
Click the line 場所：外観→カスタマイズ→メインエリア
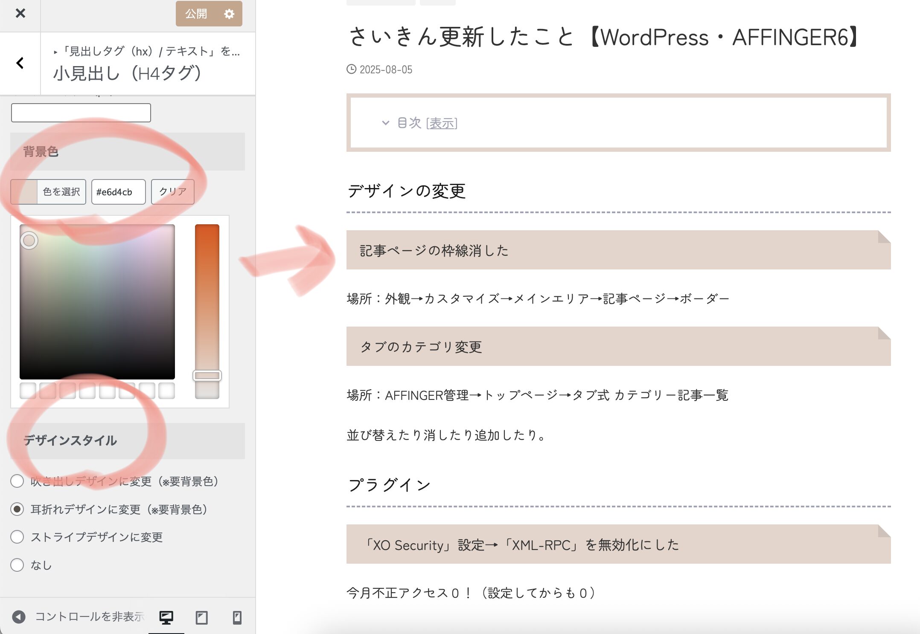pos(538,298)
